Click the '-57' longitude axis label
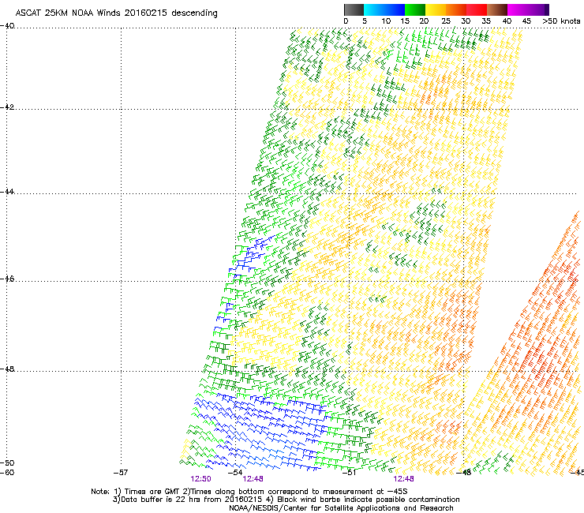Screen dimensions: 584x513 121,473
